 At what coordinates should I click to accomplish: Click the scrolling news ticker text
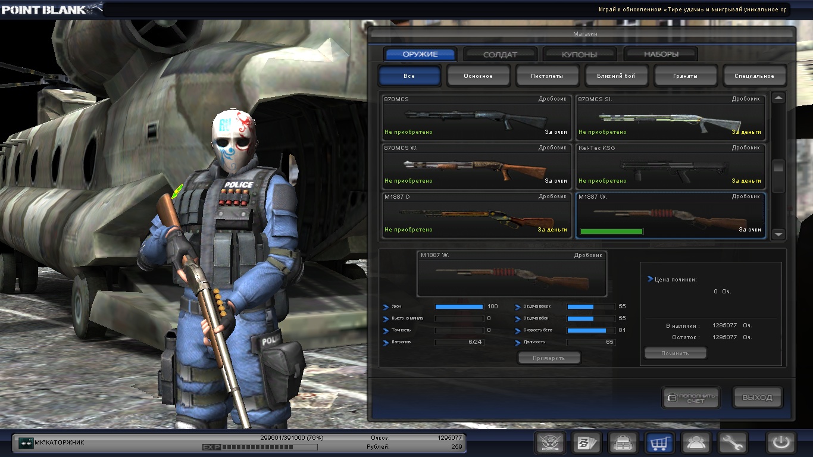(693, 10)
